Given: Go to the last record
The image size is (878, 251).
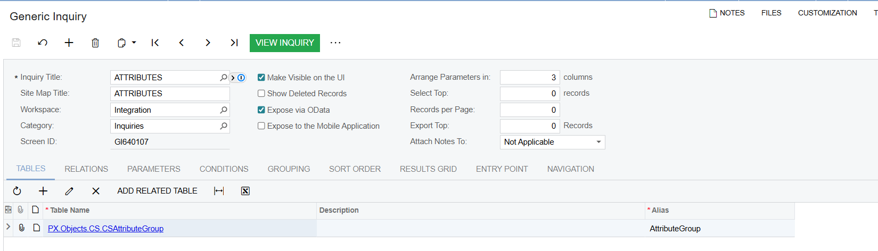Looking at the screenshot, I should (234, 43).
